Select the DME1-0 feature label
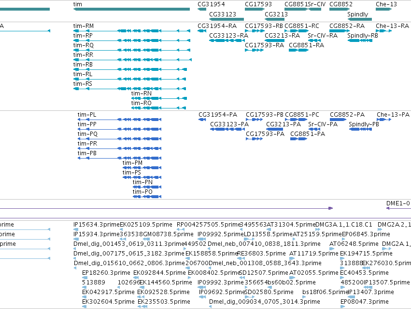411x309 pixels. click(x=398, y=203)
